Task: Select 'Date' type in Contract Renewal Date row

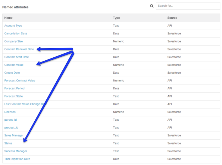Action: tap(116, 49)
